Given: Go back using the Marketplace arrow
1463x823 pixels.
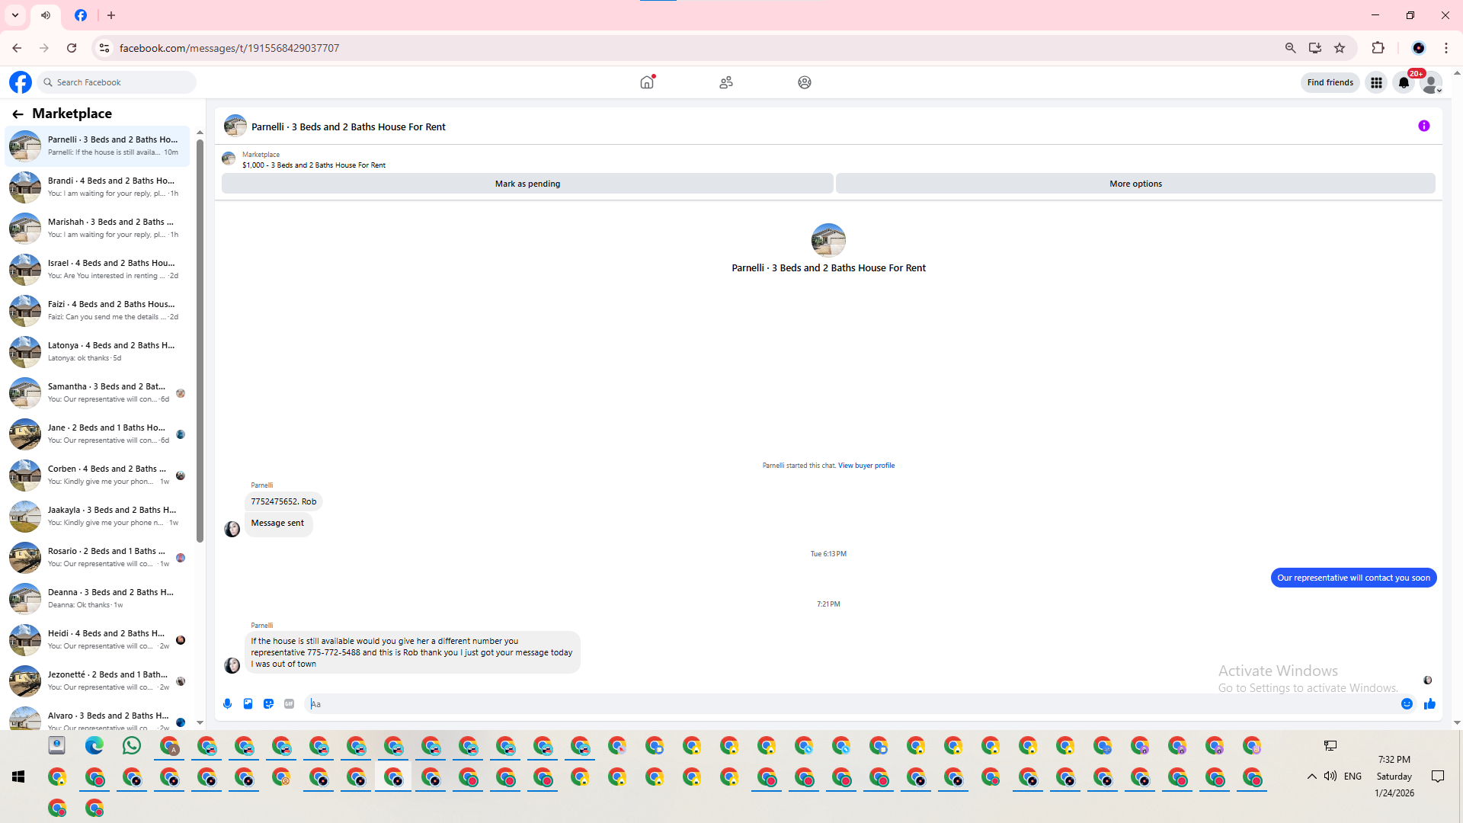Looking at the screenshot, I should pos(18,114).
